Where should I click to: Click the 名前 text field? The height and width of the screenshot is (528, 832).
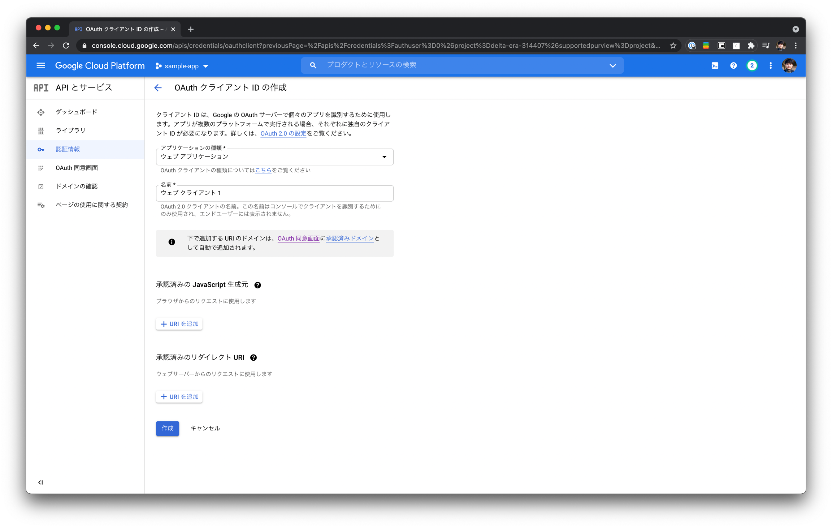pyautogui.click(x=274, y=193)
